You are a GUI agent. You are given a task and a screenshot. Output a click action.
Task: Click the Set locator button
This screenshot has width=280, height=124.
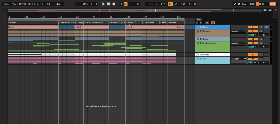(x=199, y=19)
